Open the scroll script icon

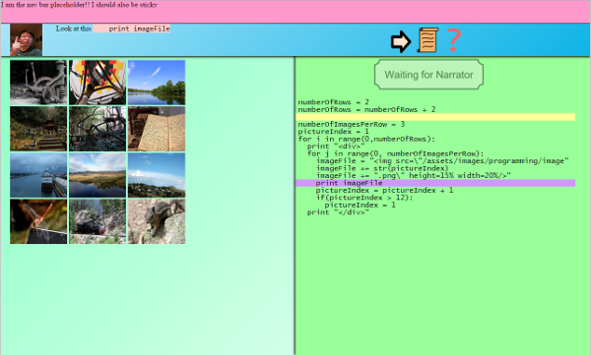(427, 40)
